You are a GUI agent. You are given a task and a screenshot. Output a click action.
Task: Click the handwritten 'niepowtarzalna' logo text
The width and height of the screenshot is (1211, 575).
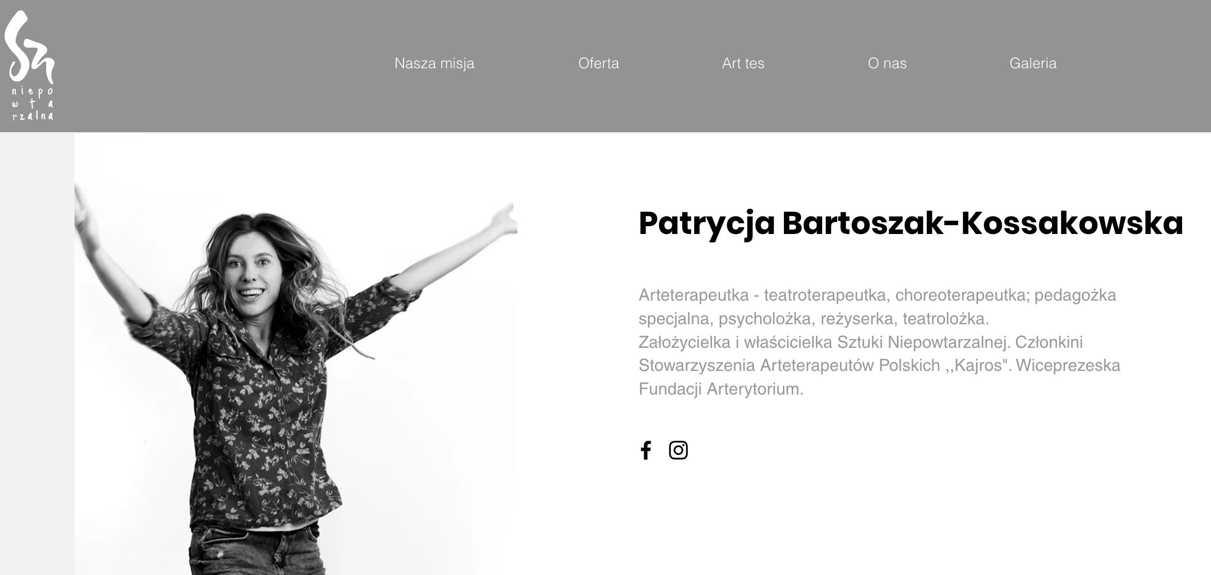tap(33, 103)
